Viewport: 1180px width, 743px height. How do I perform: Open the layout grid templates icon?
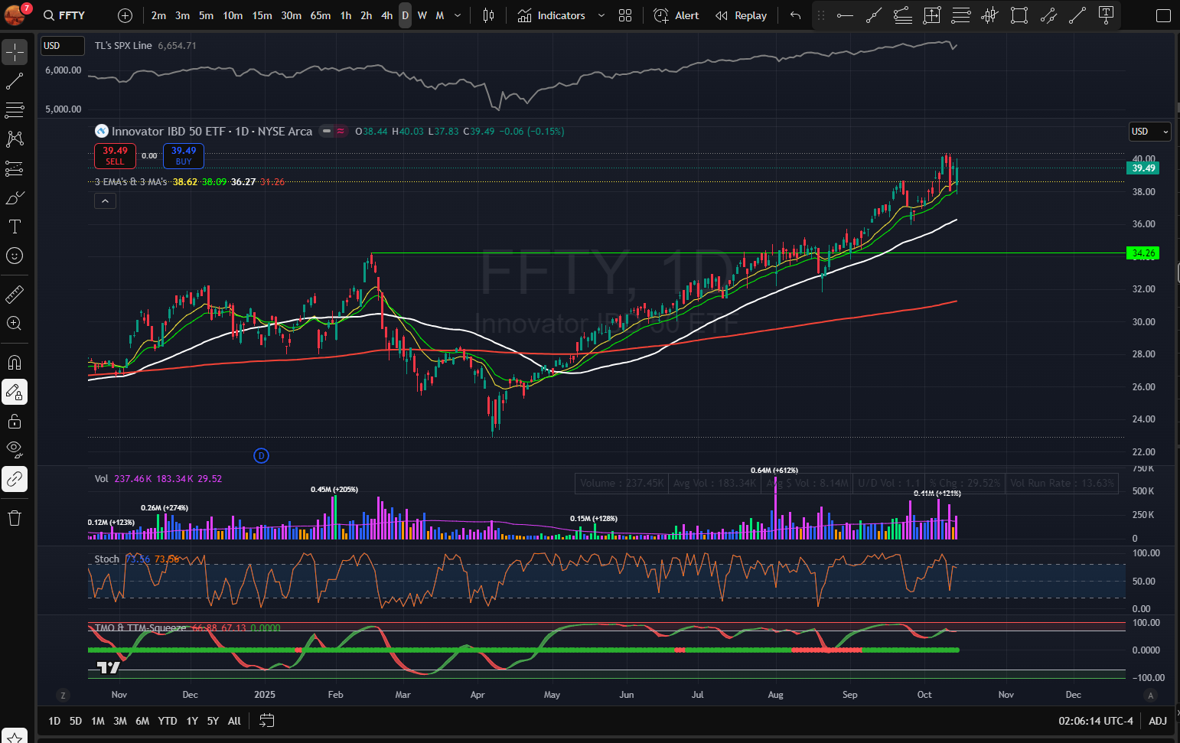point(625,15)
